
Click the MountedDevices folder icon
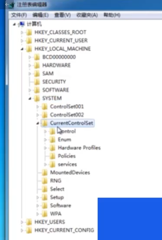(x=45, y=173)
